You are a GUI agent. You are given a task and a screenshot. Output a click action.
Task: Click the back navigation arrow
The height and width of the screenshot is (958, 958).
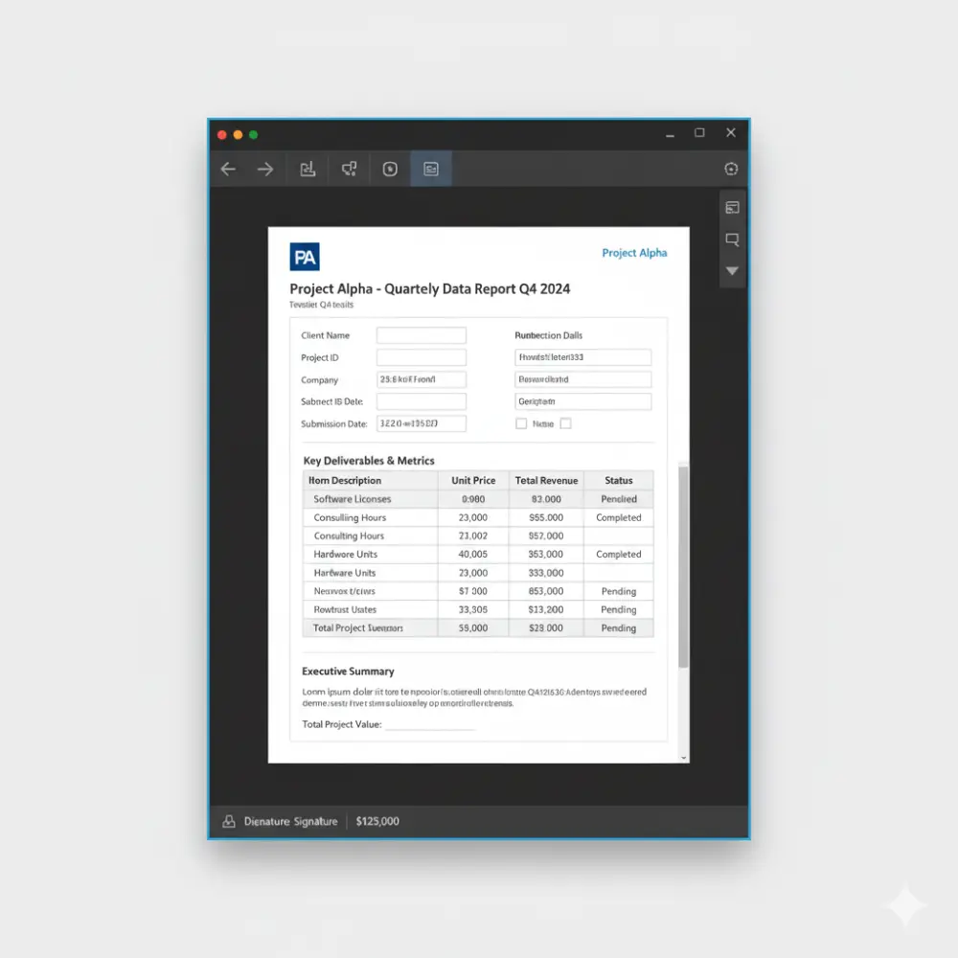click(x=227, y=169)
